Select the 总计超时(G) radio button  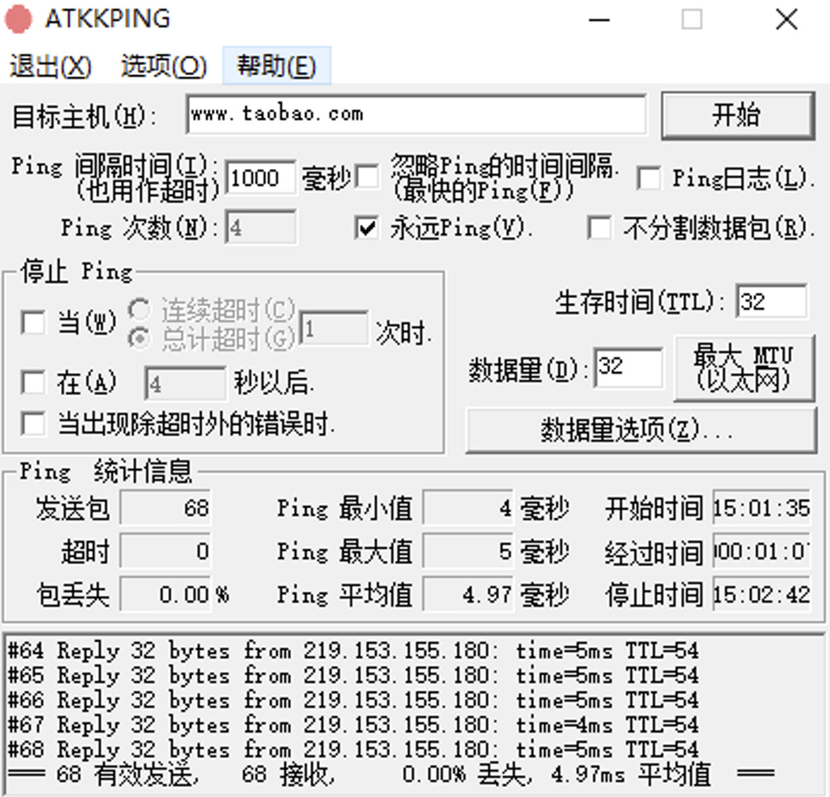(x=139, y=338)
